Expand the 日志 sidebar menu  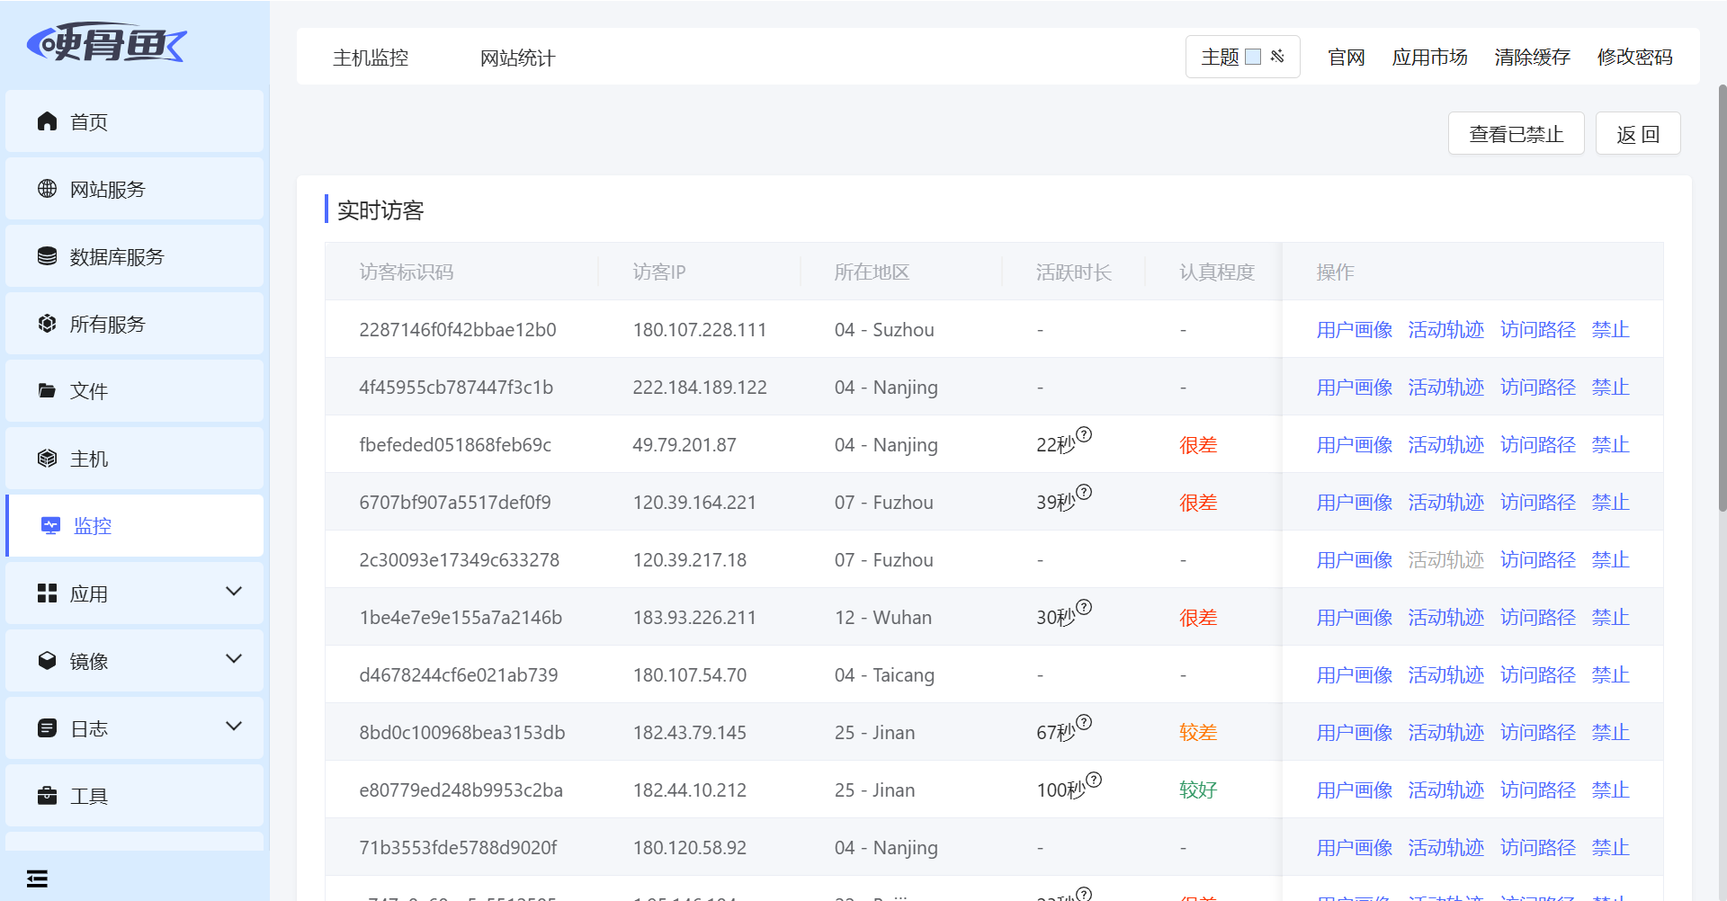[x=234, y=727]
